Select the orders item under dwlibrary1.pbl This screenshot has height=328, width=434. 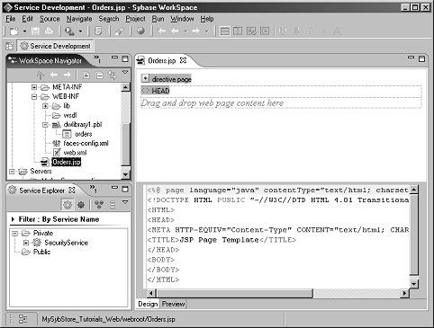(83, 134)
